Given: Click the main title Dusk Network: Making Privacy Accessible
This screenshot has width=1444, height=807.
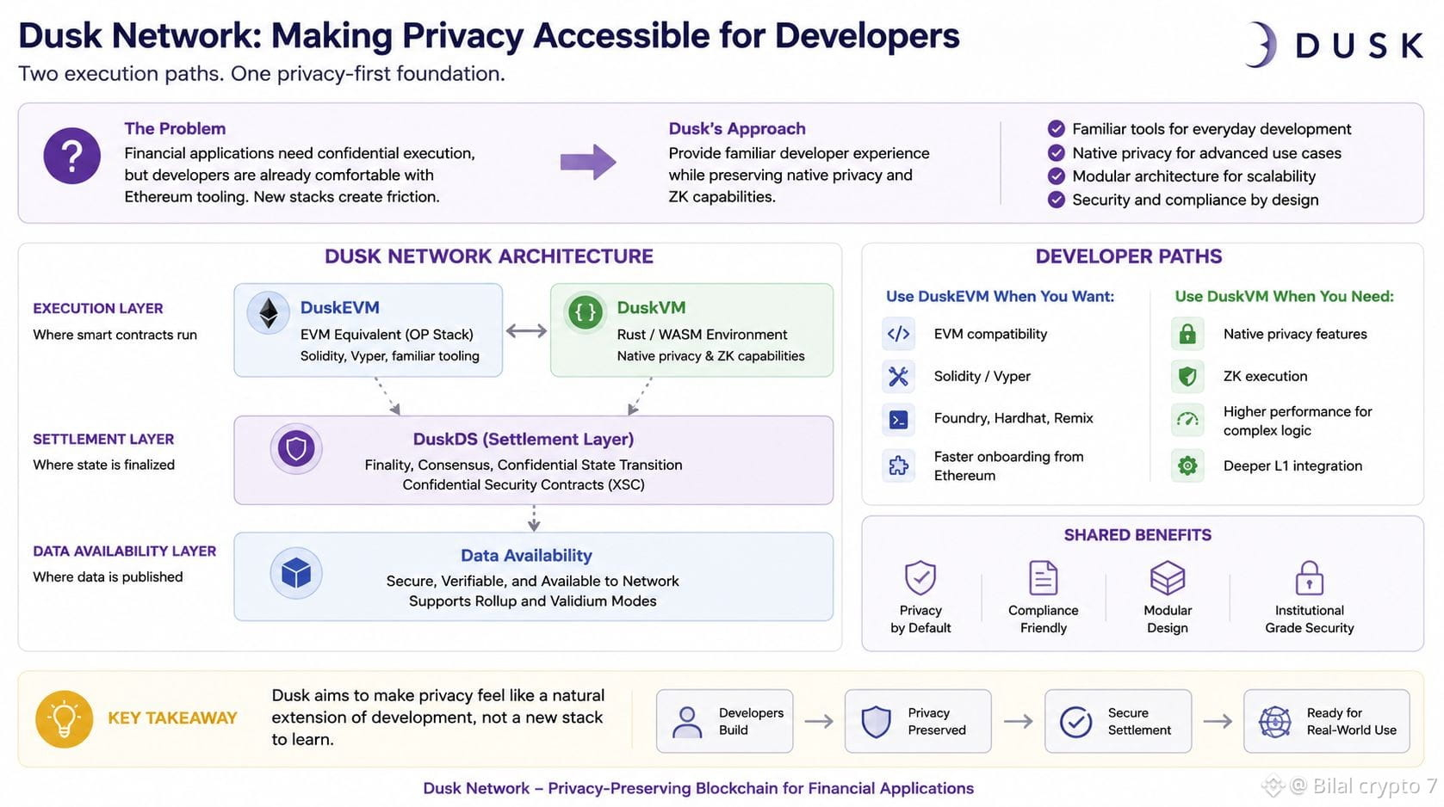Looking at the screenshot, I should [488, 36].
